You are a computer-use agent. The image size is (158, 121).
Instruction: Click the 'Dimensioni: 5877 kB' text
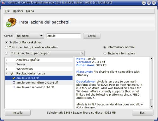[91, 65]
